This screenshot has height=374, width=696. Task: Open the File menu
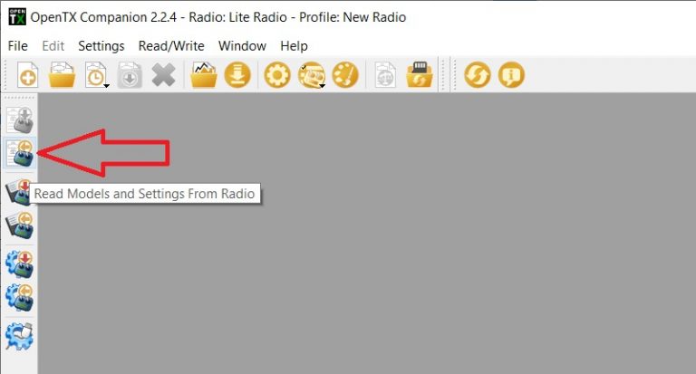pos(18,45)
